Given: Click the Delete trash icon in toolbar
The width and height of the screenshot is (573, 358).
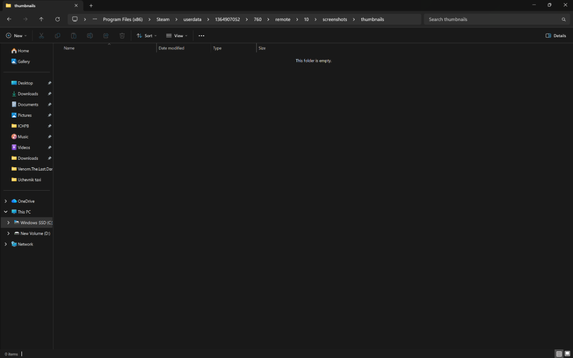Looking at the screenshot, I should 122,36.
